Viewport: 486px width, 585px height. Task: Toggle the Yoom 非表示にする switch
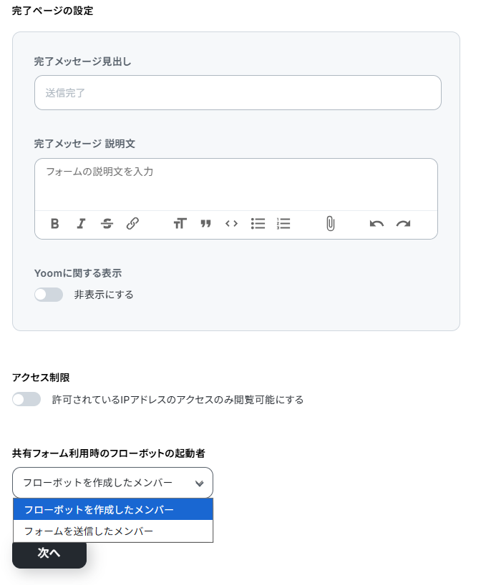pos(49,295)
